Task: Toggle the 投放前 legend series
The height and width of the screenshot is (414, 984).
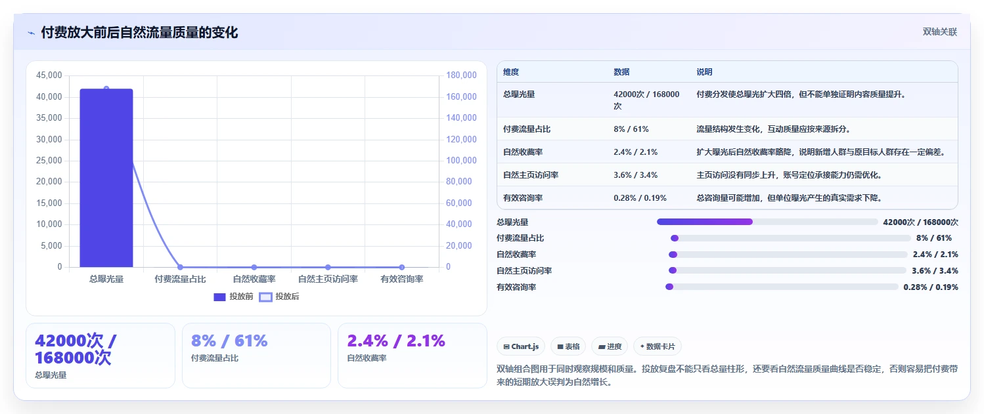Action: 233,297
